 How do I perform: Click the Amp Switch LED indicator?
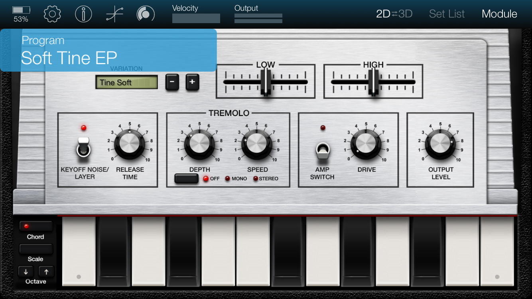tap(323, 128)
